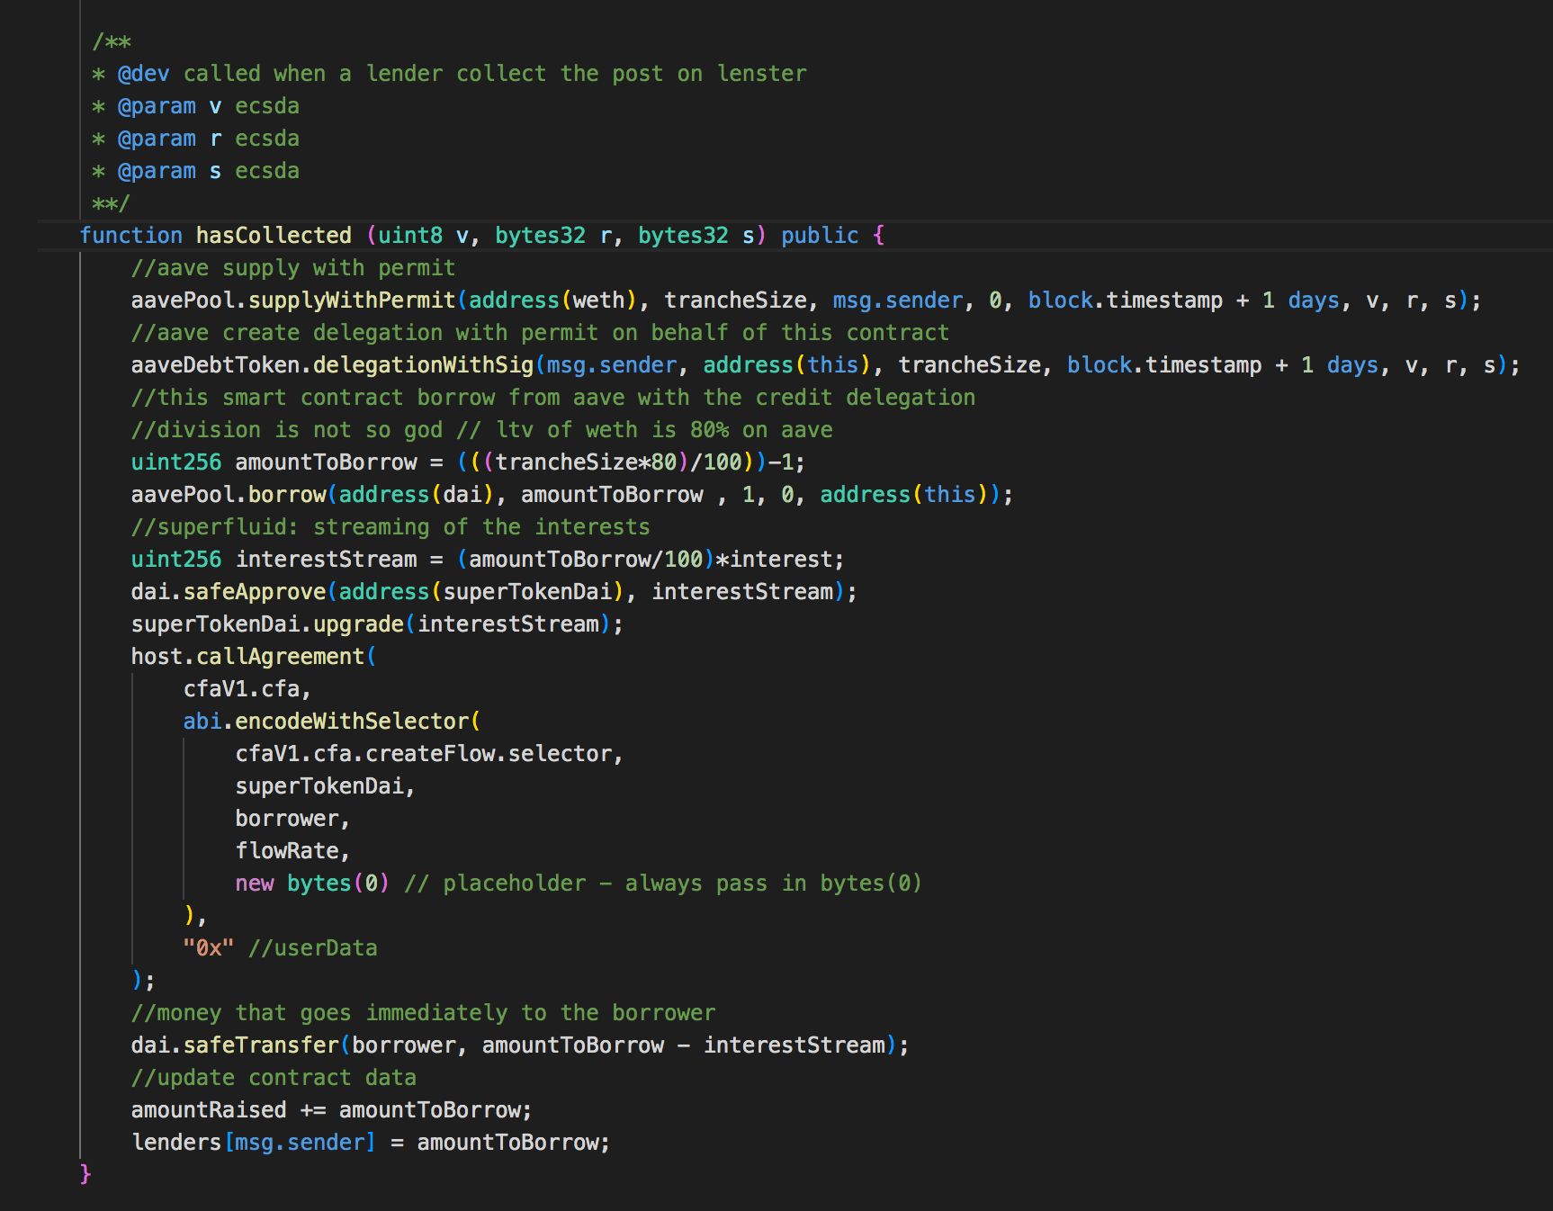Click the //superfluid streaming comment
This screenshot has height=1211, width=1553.
(390, 527)
